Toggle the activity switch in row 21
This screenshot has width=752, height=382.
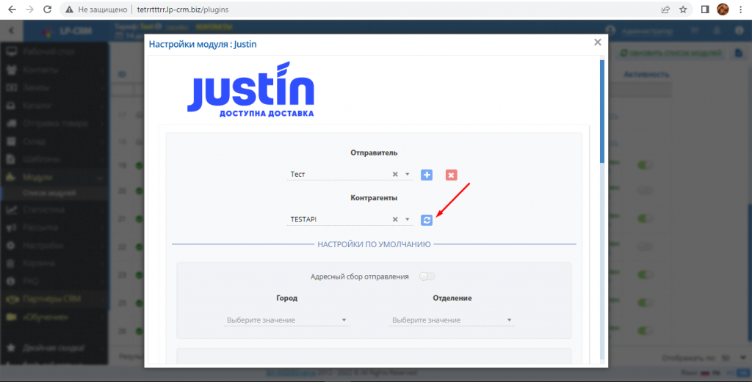tap(645, 218)
